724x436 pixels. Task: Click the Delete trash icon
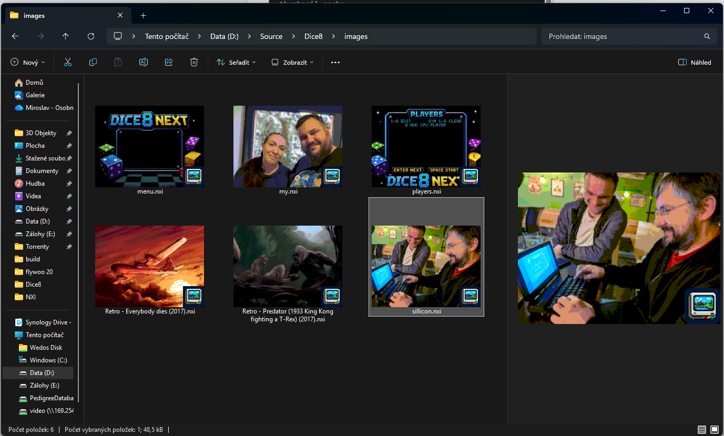coord(194,62)
